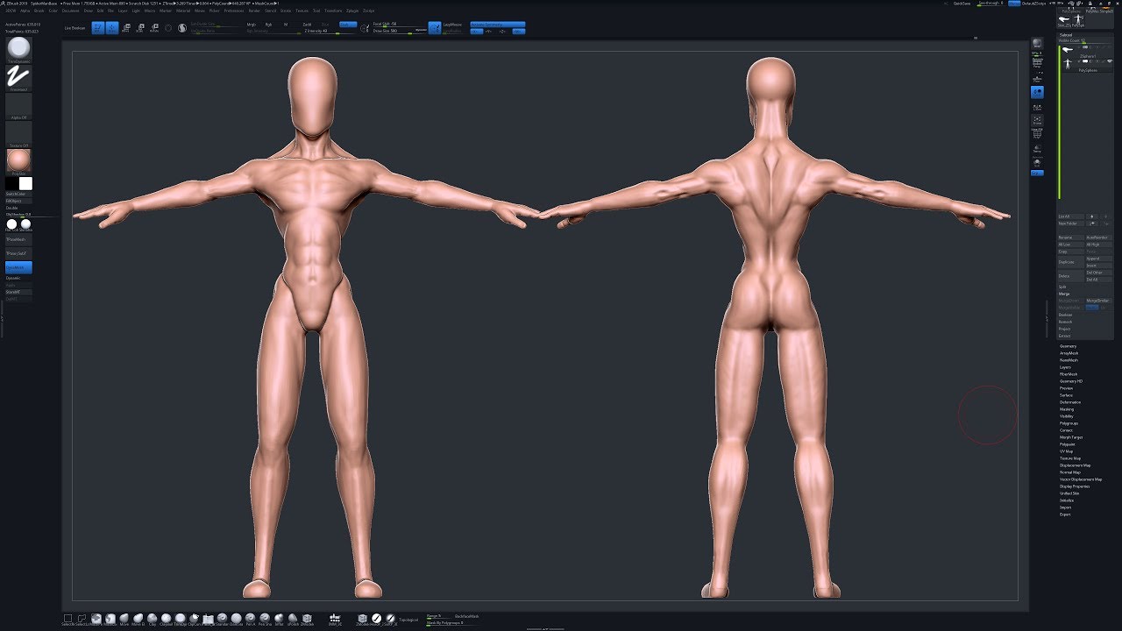Choose the Standard brush in bottom shelf

tap(222, 619)
